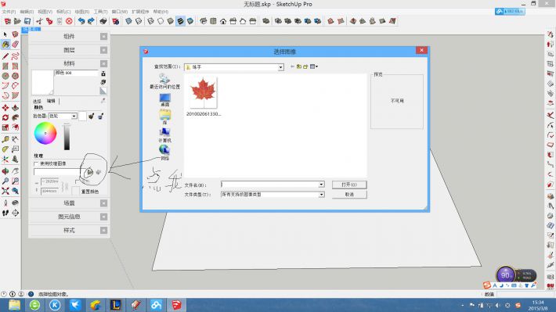Open the file name combo box arrow
The width and height of the screenshot is (556, 312).
[321, 185]
